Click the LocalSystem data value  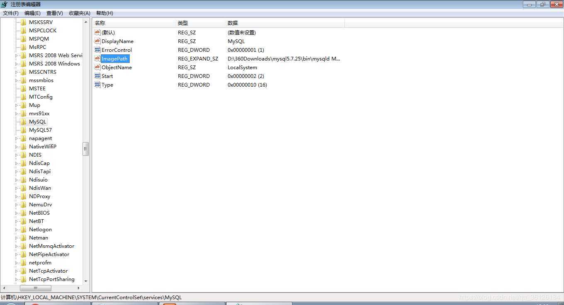point(242,67)
